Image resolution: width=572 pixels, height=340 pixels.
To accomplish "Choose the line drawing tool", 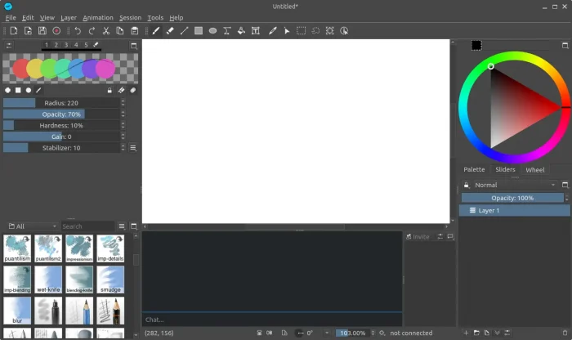I will [184, 31].
